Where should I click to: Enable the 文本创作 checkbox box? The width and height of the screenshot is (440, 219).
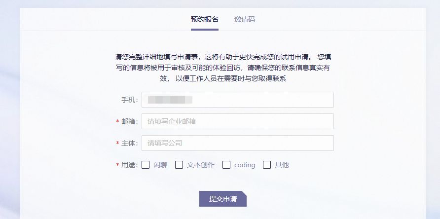(179, 165)
